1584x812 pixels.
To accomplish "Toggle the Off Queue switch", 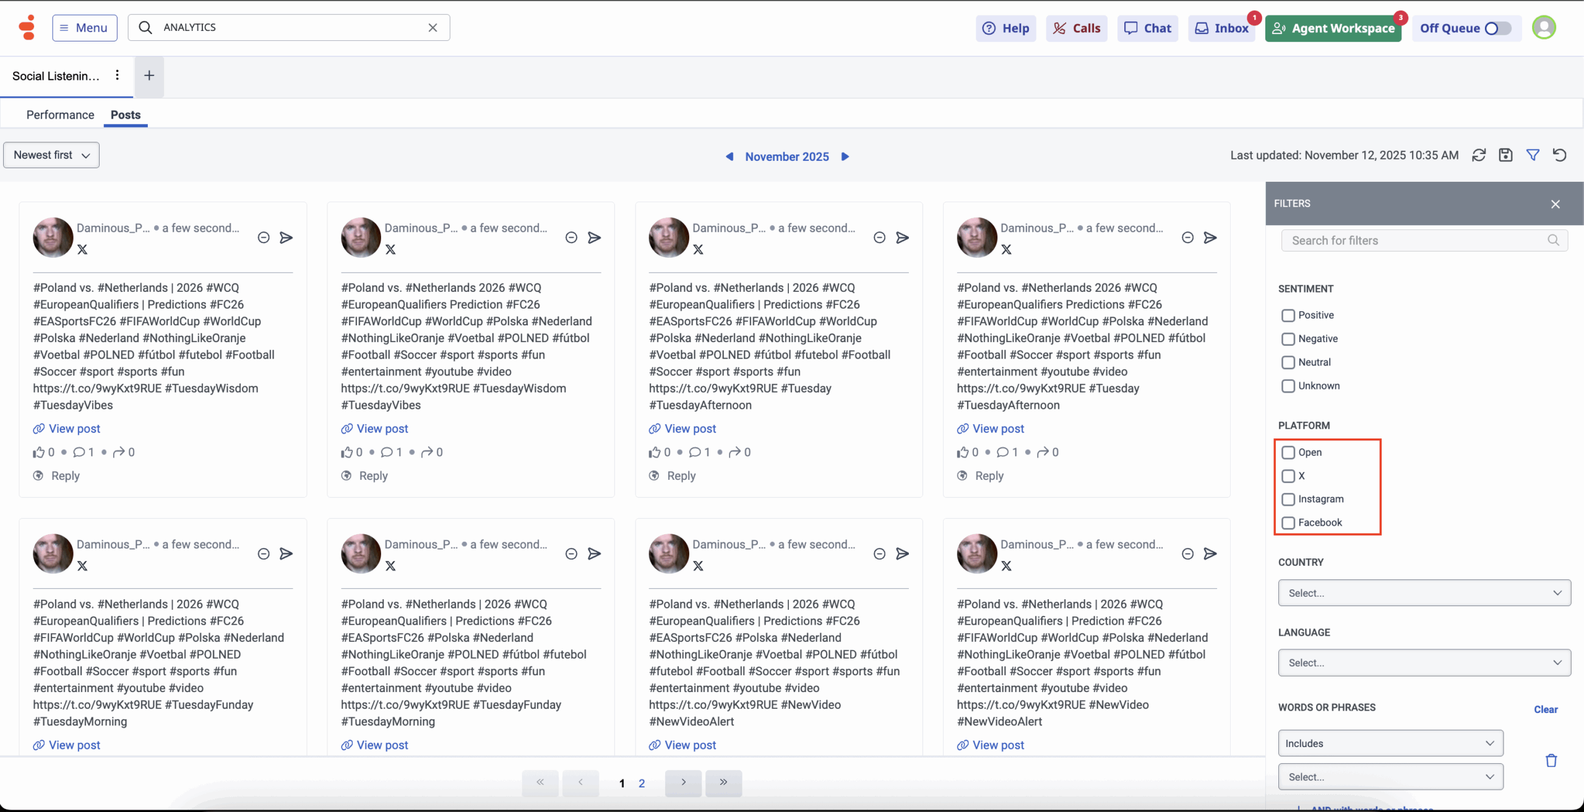I will coord(1497,28).
